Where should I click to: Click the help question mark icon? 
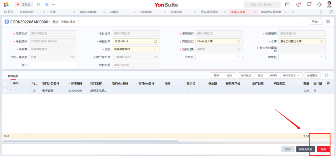[x=298, y=4]
